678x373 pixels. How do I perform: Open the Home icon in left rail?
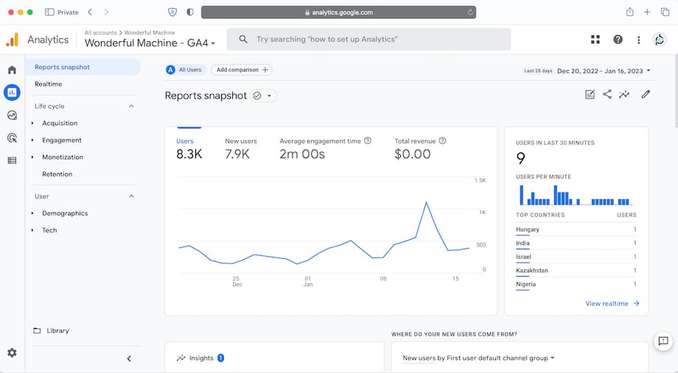(x=12, y=70)
